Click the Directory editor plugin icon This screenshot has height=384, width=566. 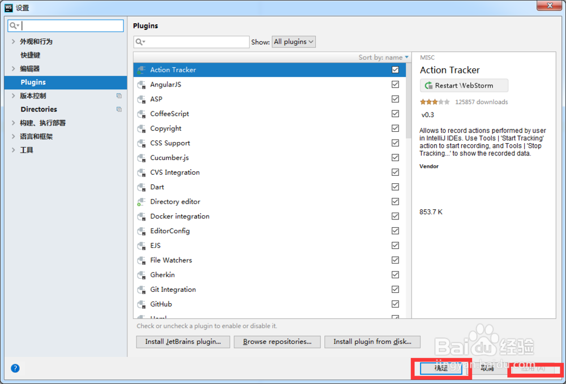[141, 202]
